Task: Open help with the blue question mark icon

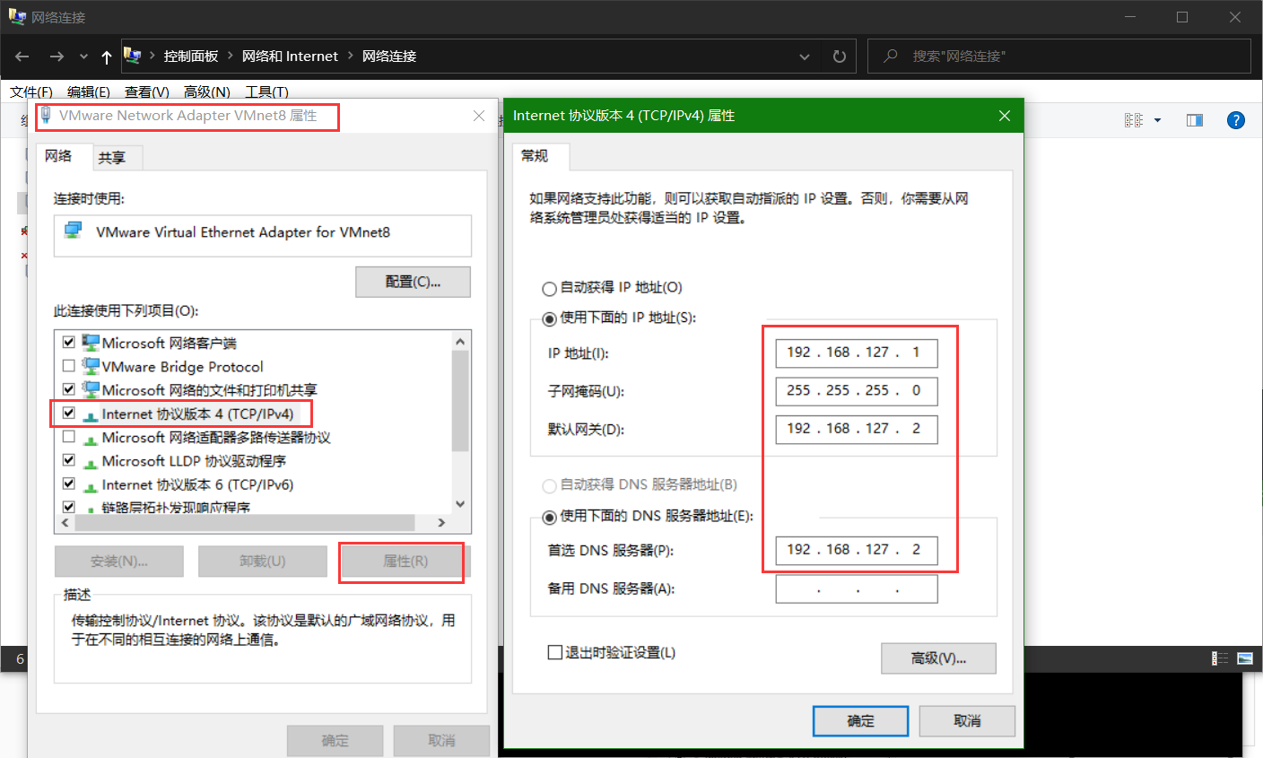Action: point(1236,120)
